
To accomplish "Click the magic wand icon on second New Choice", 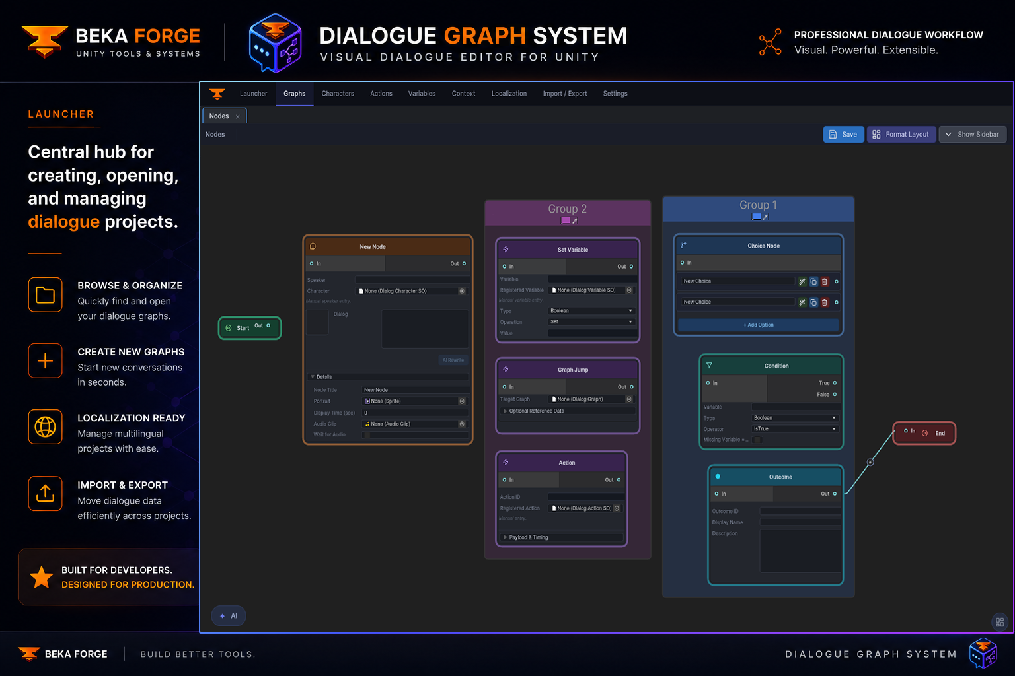I will click(x=802, y=302).
